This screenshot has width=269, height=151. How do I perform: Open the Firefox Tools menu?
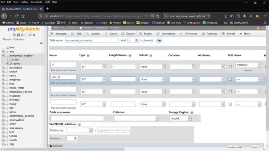click(47, 2)
